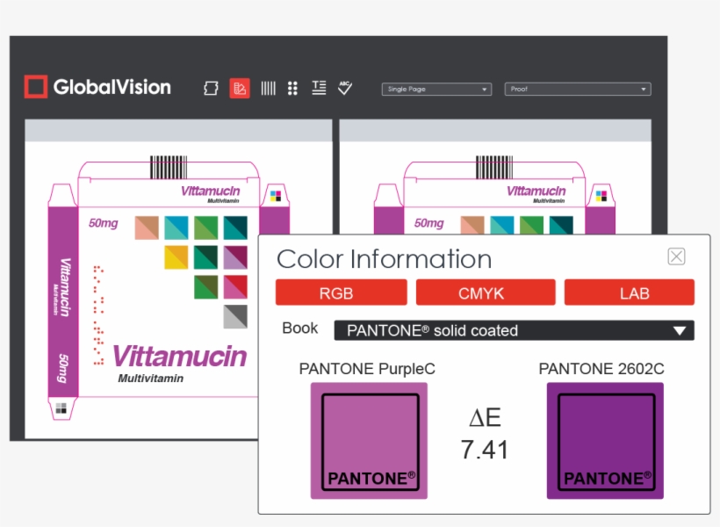
Task: Click the barcode on the left artwork
Action: pyautogui.click(x=169, y=167)
